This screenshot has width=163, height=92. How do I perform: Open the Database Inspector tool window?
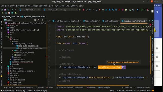point(24,88)
